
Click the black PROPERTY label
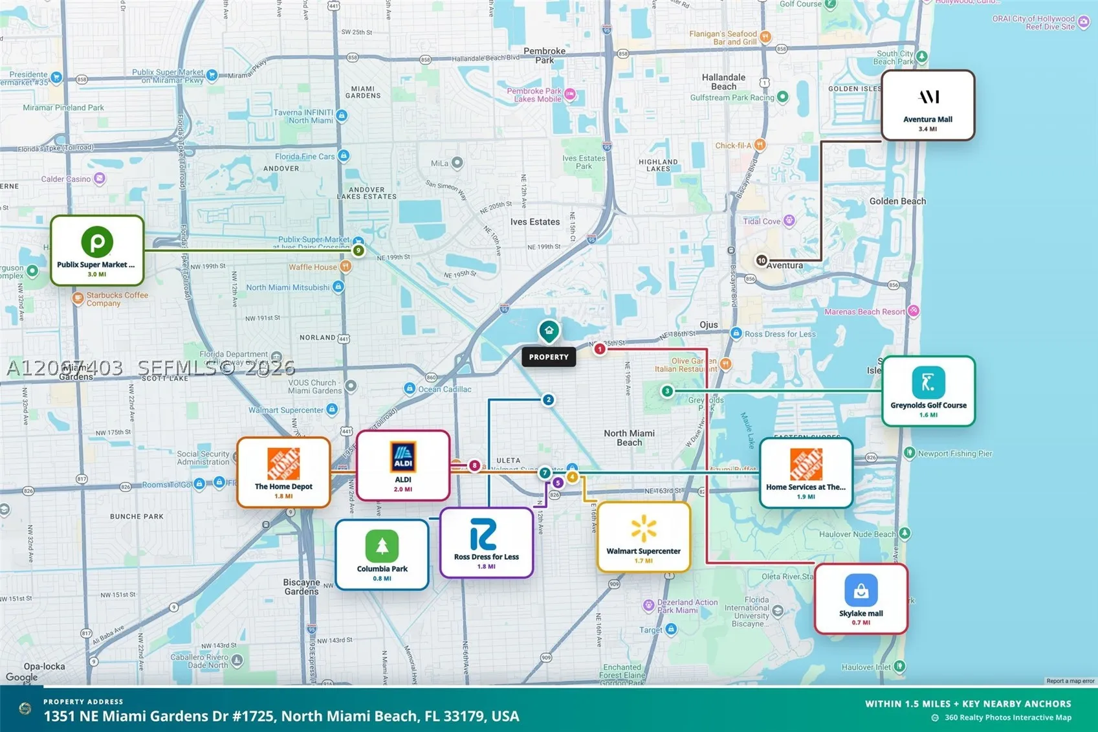549,357
